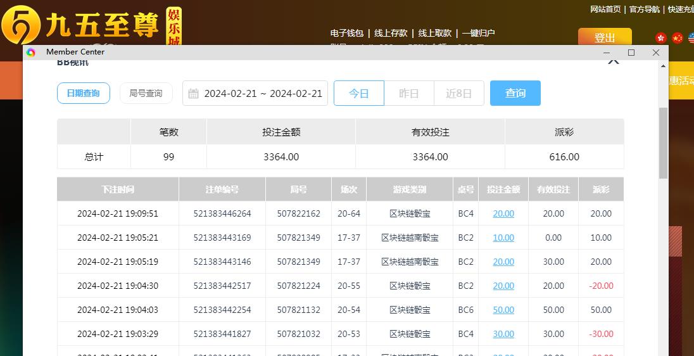
Task: Click the 登出 logout button
Action: 604,37
